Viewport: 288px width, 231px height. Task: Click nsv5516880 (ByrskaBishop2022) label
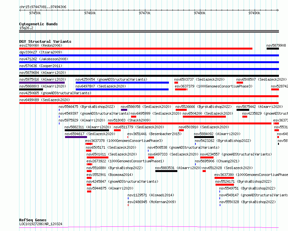(x=115, y=168)
